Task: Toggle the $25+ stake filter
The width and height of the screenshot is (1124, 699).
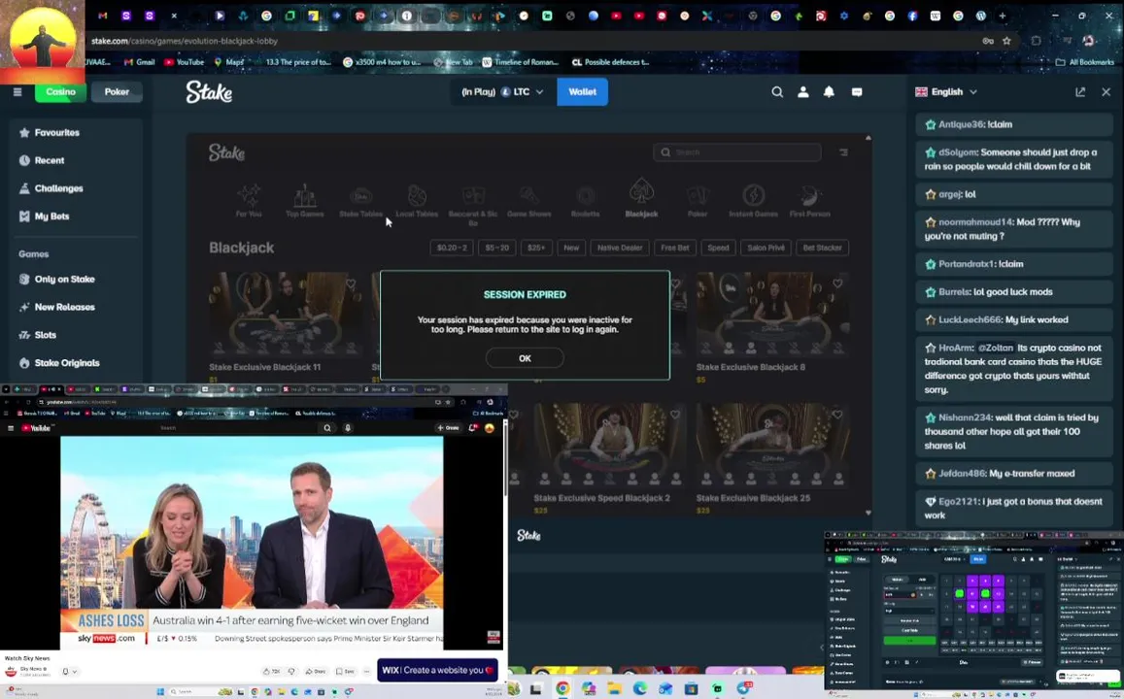Action: pyautogui.click(x=536, y=248)
